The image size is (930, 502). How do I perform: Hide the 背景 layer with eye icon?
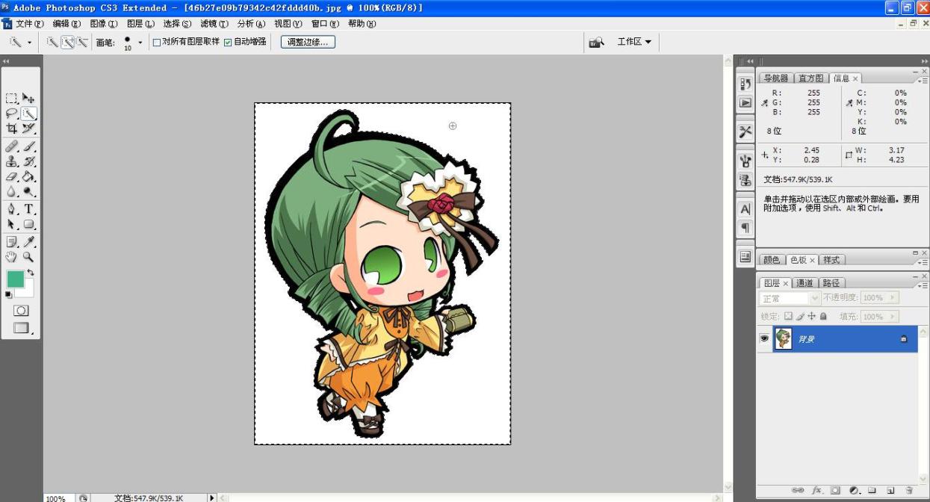(764, 338)
